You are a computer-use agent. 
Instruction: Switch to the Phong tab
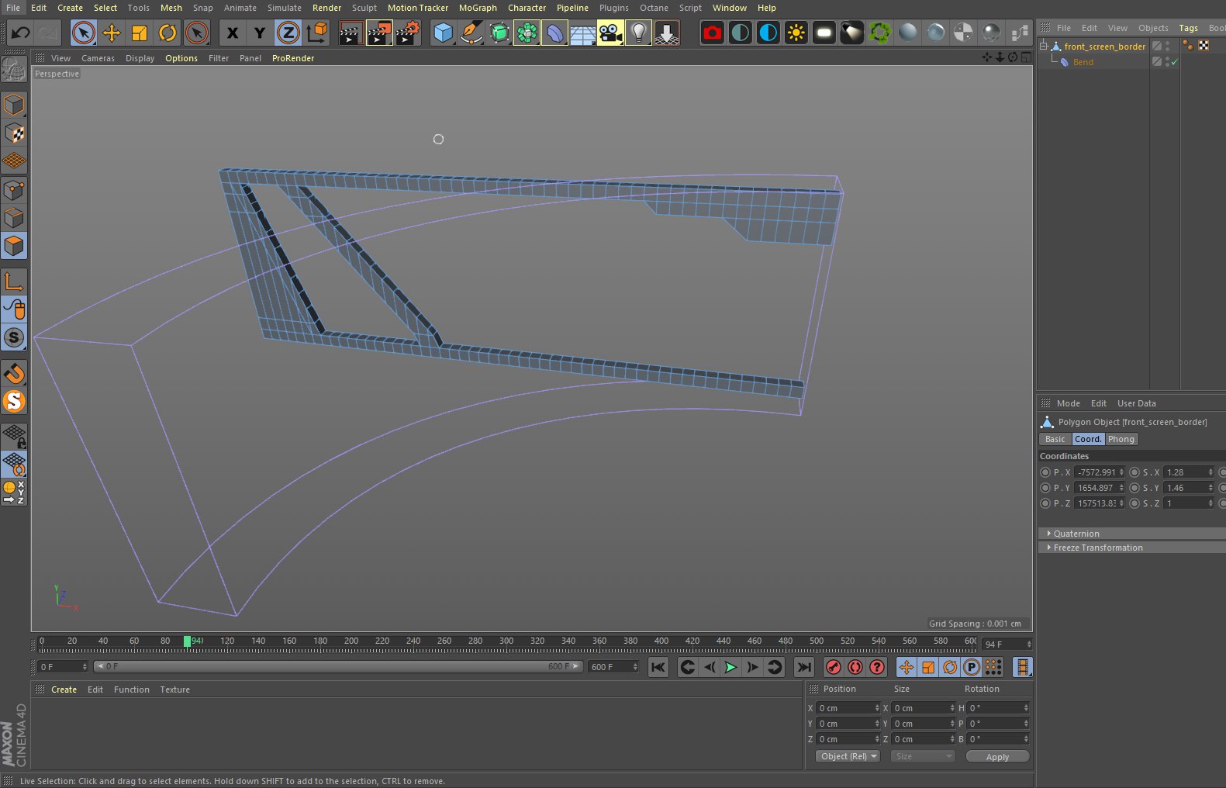[1121, 439]
